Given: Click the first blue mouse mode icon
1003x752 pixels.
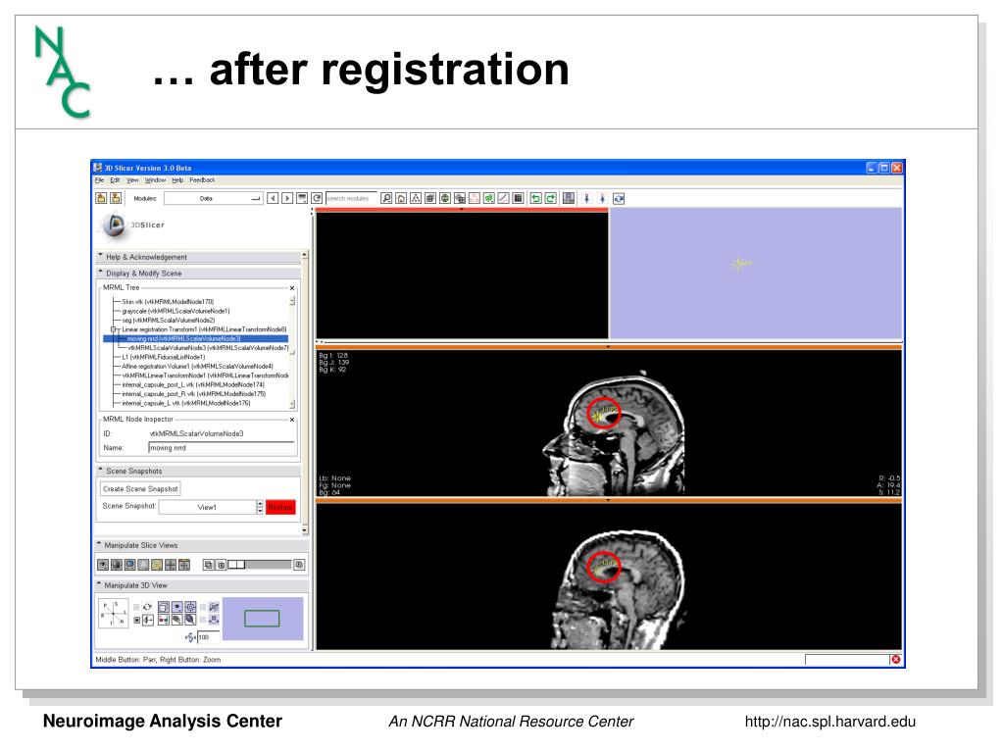Looking at the screenshot, I should click(586, 198).
